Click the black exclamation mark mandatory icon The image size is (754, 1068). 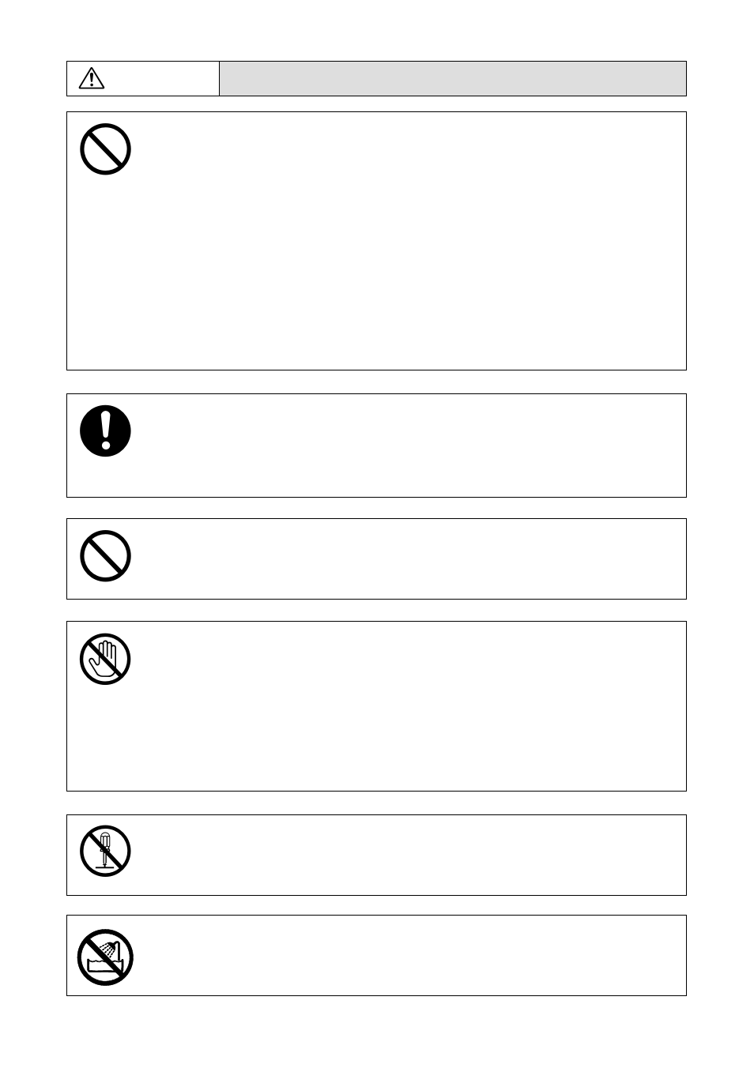(105, 431)
